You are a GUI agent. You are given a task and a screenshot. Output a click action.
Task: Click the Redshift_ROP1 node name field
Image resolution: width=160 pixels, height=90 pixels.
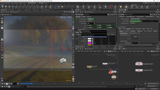(x=137, y=14)
